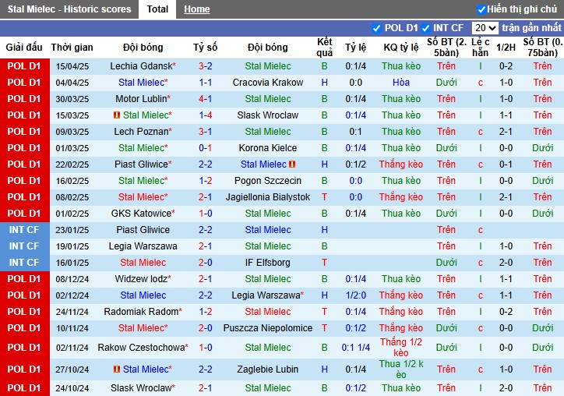Click Hòa result in Cracovia Krakow row
Image resolution: width=564 pixels, height=396 pixels.
[401, 83]
